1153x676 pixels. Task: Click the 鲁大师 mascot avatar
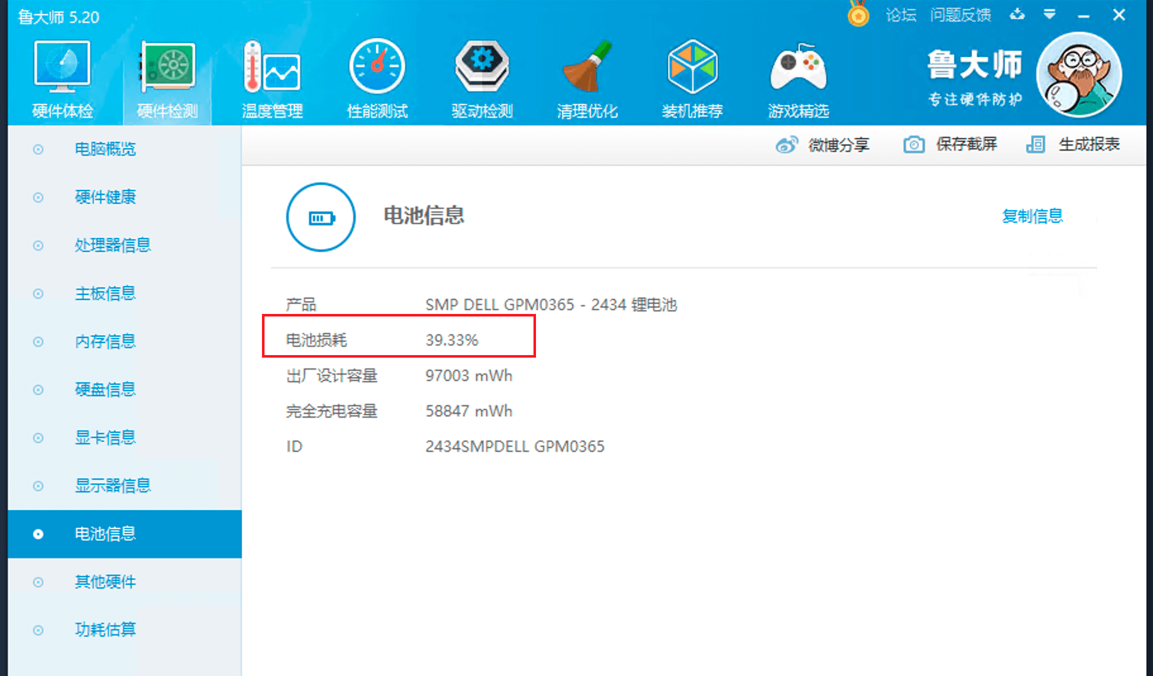[1079, 75]
